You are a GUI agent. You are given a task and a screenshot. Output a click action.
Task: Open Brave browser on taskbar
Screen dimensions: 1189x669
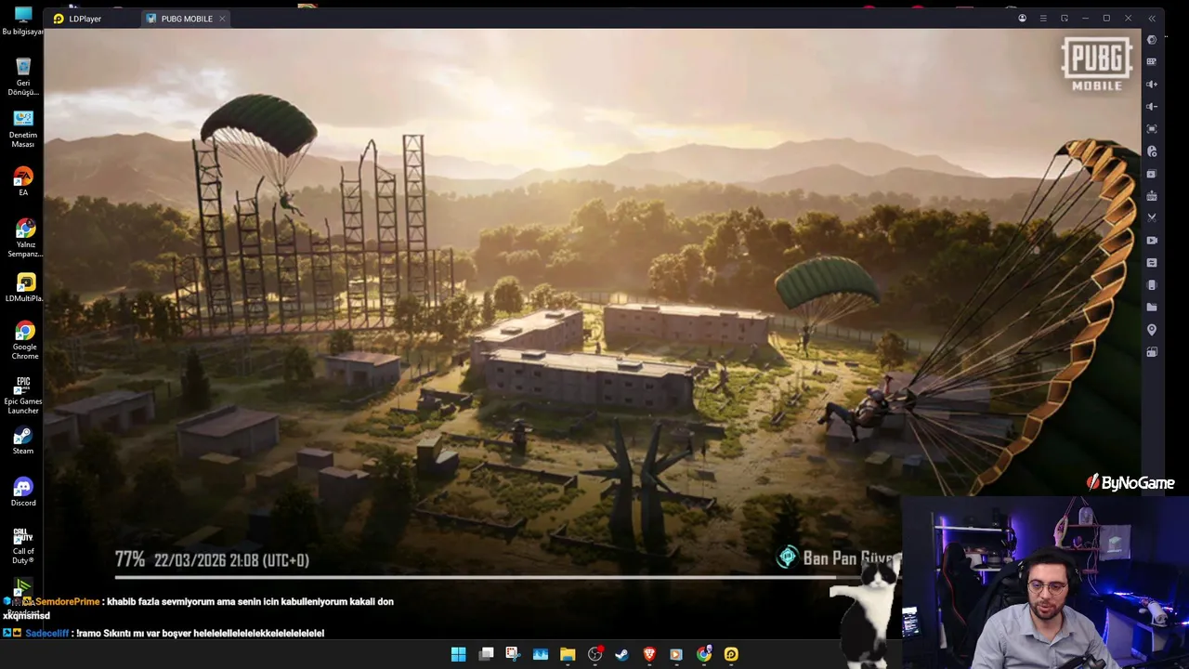[649, 654]
